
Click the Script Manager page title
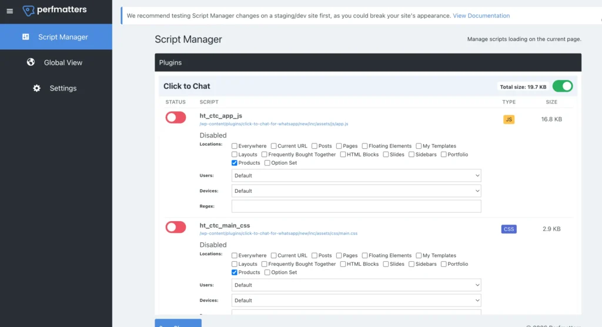188,39
